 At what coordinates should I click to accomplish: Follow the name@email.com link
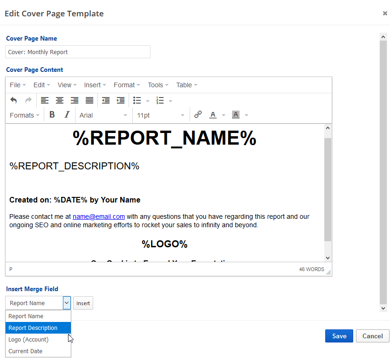pos(99,216)
